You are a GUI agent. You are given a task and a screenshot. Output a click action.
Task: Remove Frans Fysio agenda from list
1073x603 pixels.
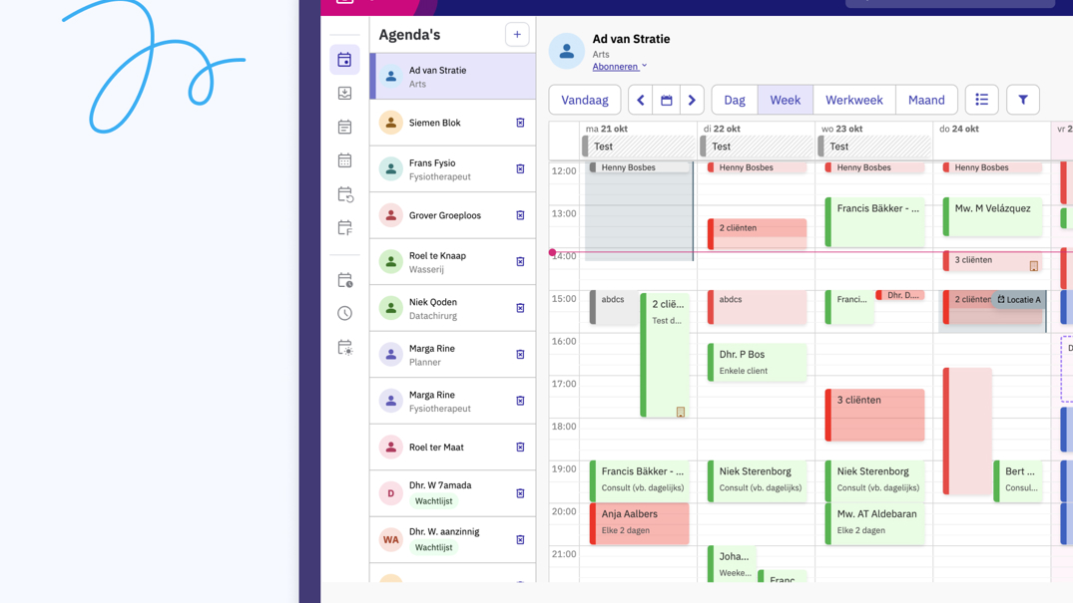(x=520, y=168)
